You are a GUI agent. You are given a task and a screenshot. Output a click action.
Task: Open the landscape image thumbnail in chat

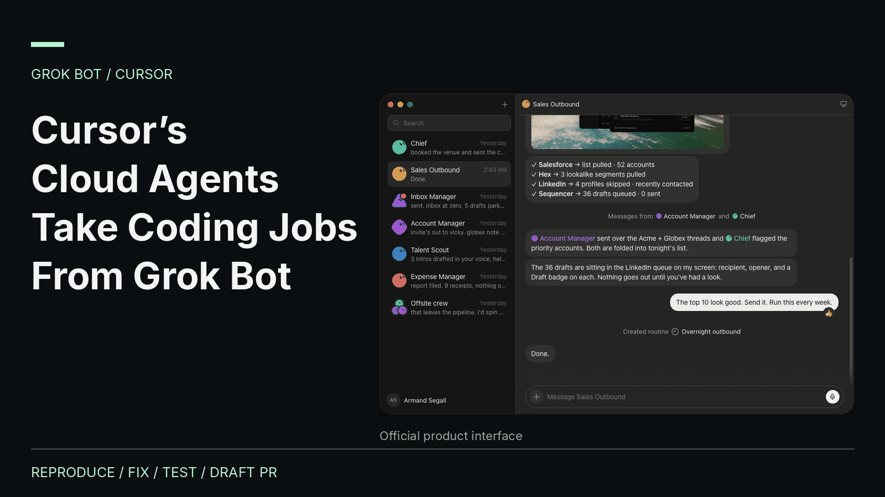pos(627,132)
